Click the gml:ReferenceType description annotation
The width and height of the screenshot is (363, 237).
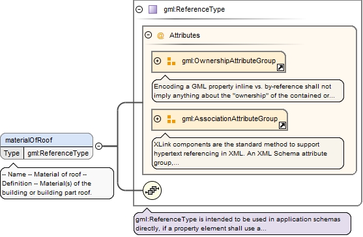pos(242,224)
